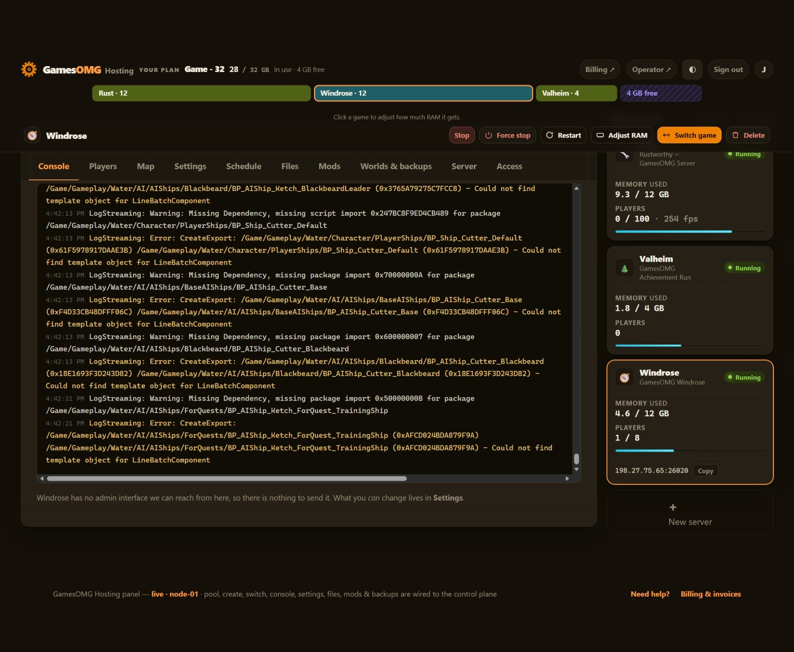Viewport: 794px width, 652px height.
Task: Sign out of the hosting panel
Action: (x=728, y=70)
